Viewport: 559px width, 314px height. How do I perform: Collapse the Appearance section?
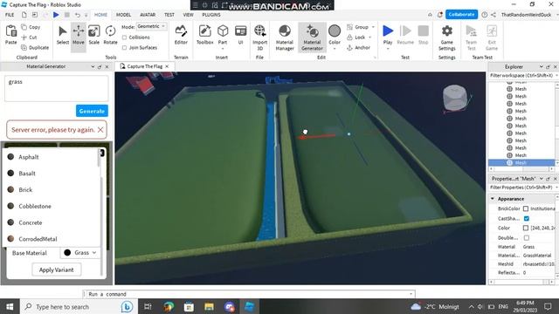click(x=493, y=199)
